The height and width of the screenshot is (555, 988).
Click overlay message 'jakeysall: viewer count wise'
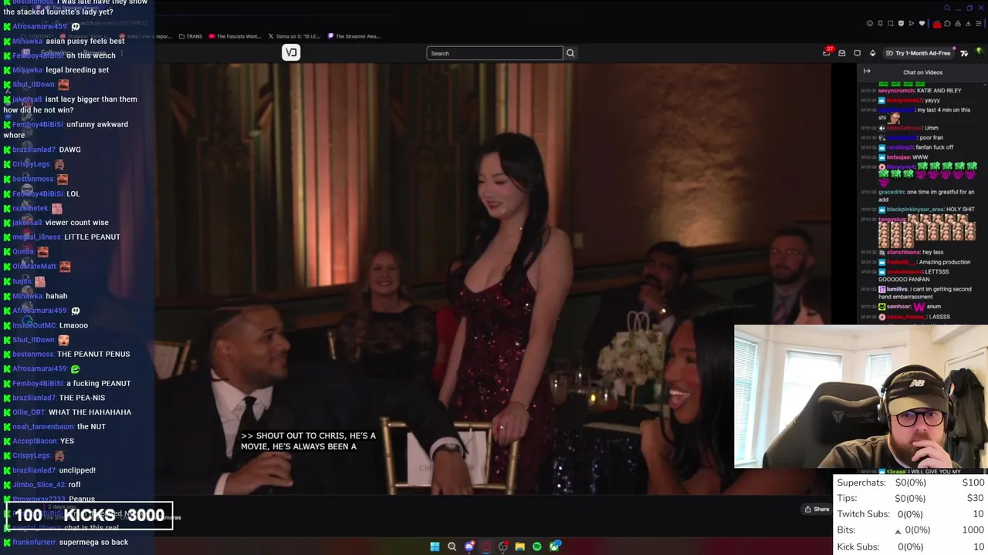tap(56, 223)
